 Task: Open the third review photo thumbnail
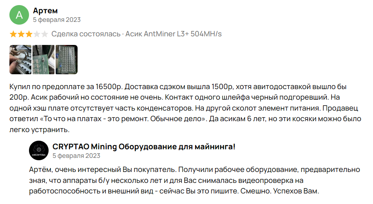(x=67, y=60)
